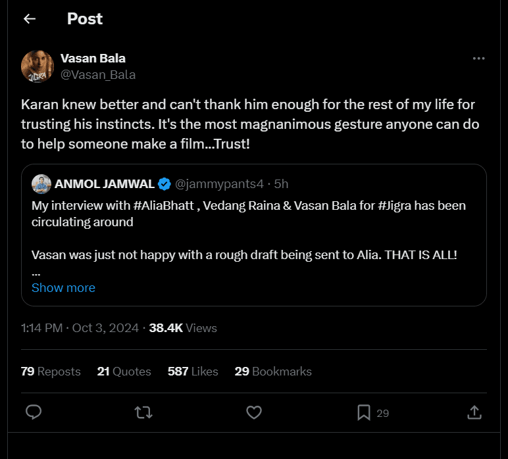Click the repost arrows icon
Screen dimensions: 508x459
[143, 412]
